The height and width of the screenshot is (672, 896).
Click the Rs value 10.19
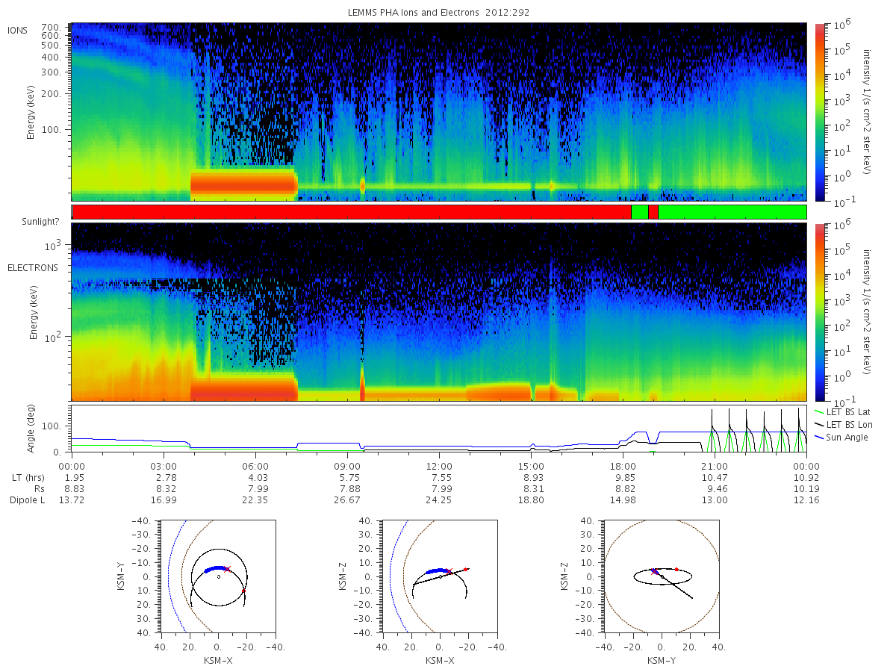click(x=806, y=488)
